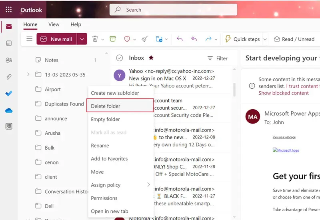Open the app launcher waffle icon
320x220 pixels.
(8, 10)
